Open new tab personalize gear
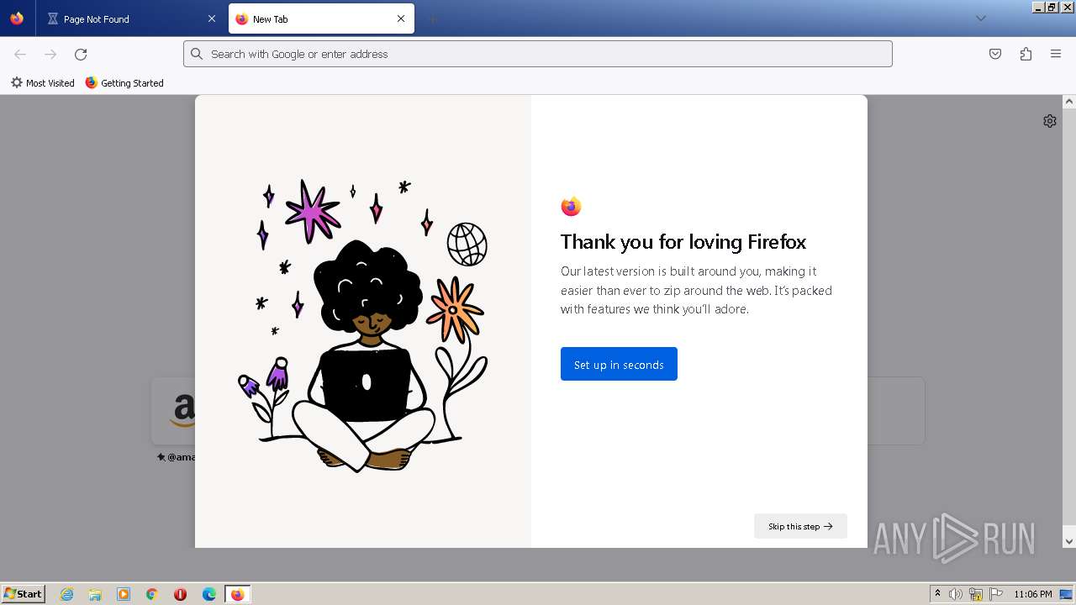Viewport: 1076px width, 605px height. 1050,121
